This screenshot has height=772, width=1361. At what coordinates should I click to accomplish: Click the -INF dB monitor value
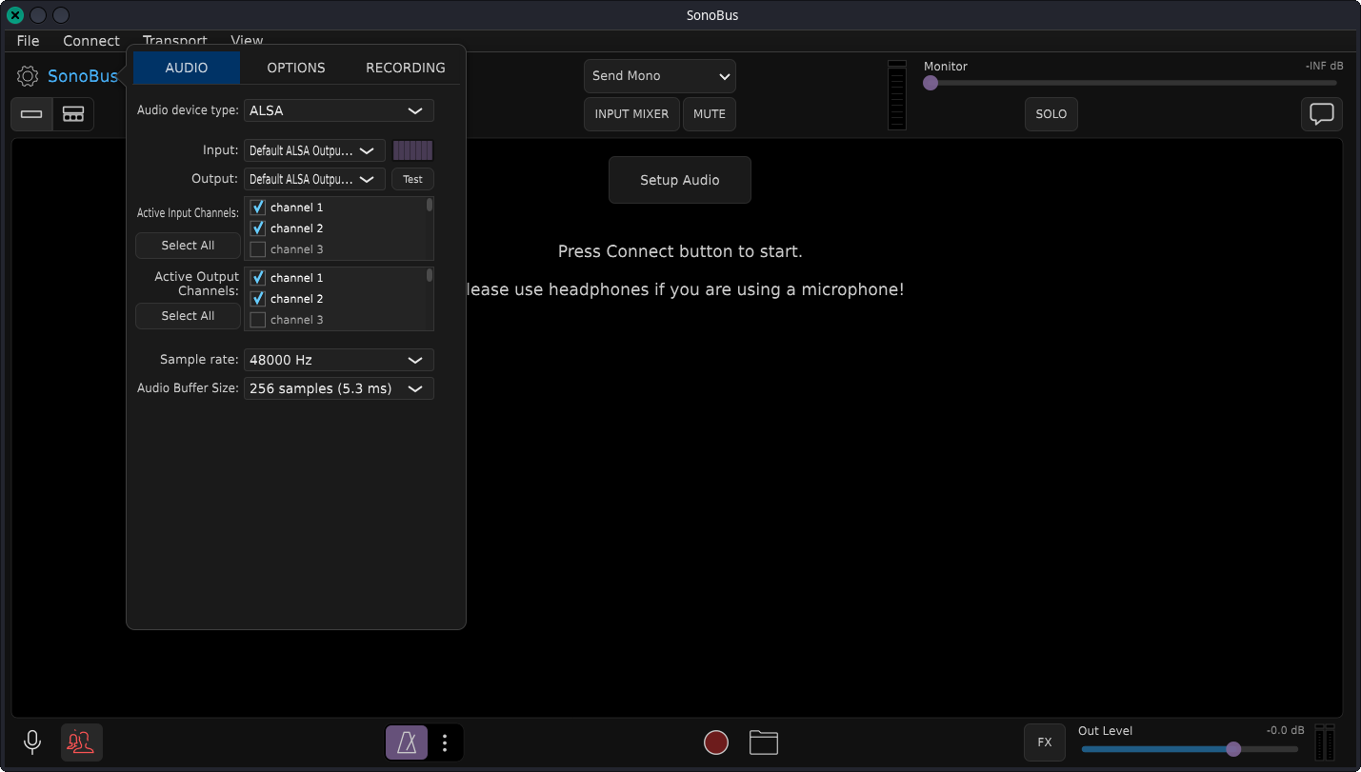click(x=1324, y=66)
